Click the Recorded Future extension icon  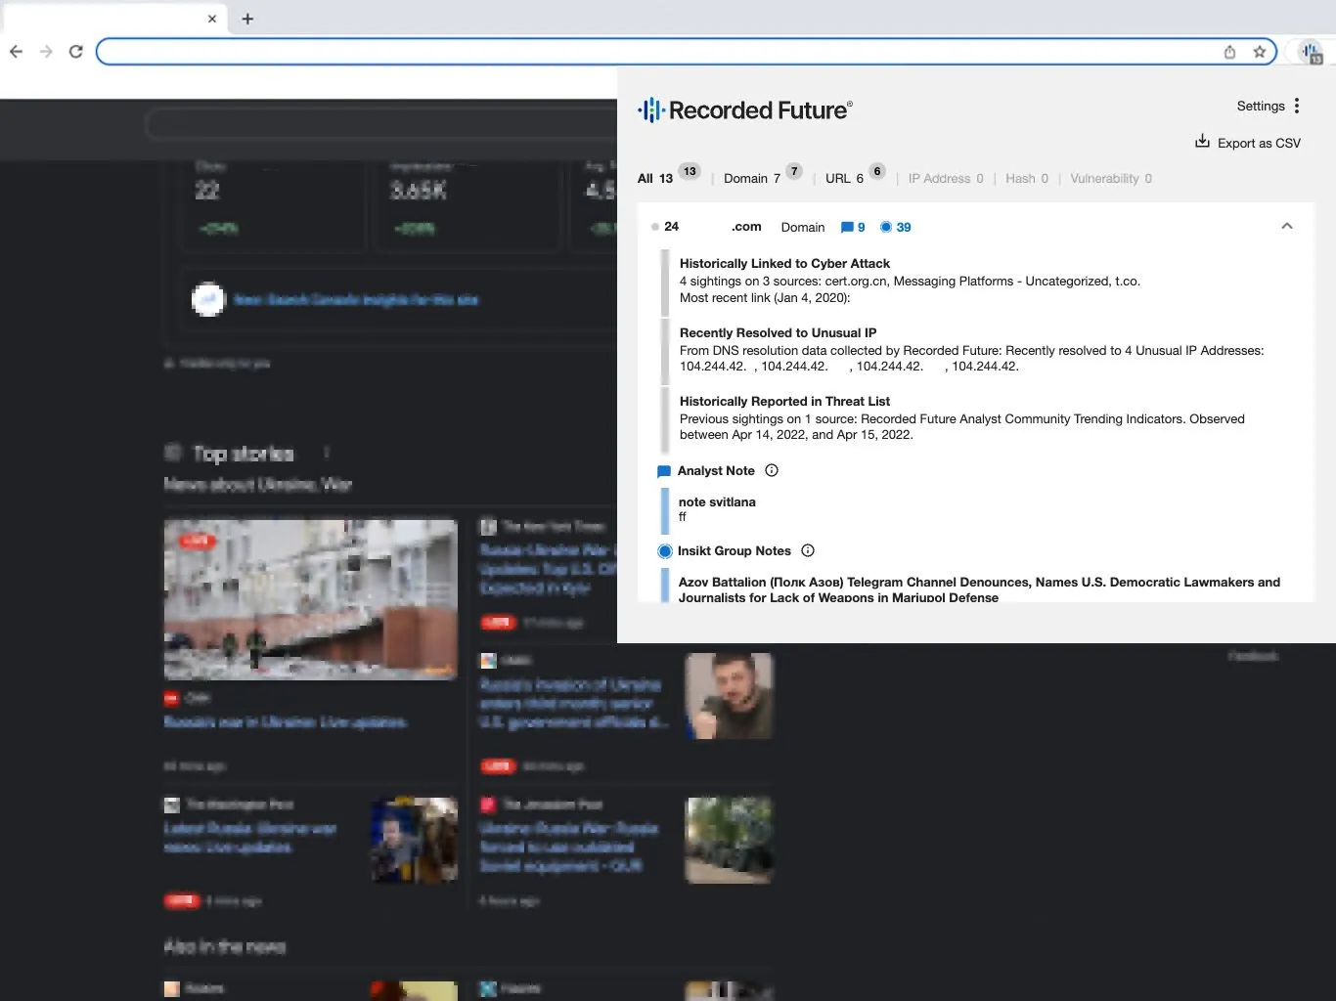click(x=1311, y=52)
